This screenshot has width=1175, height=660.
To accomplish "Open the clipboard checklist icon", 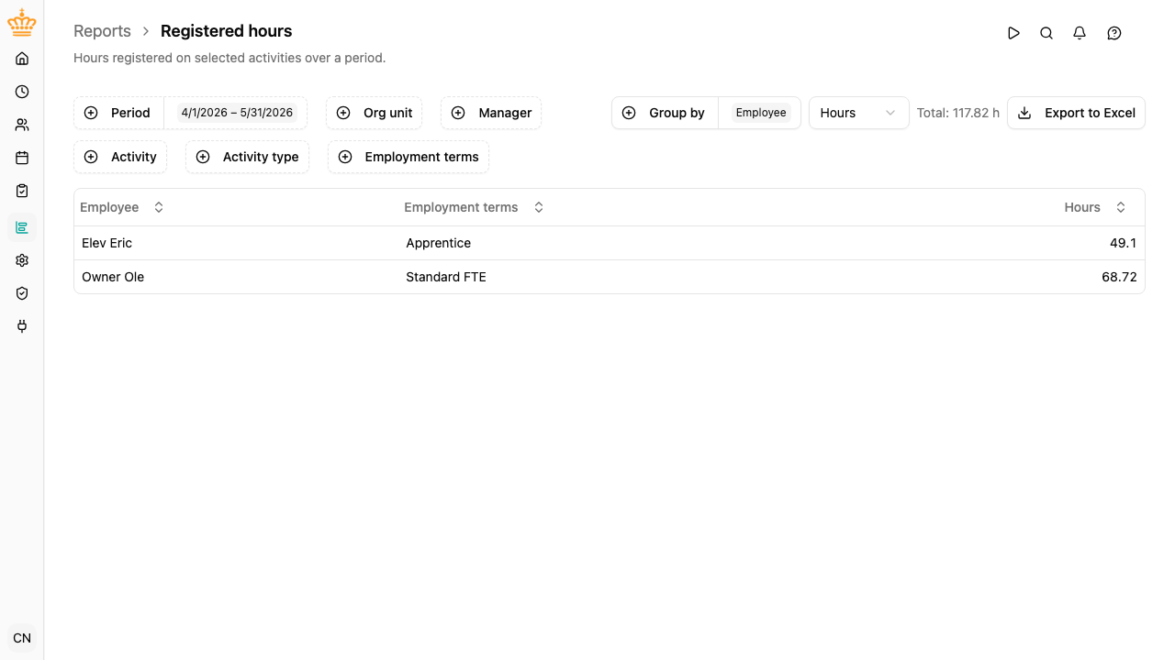I will tap(22, 191).
